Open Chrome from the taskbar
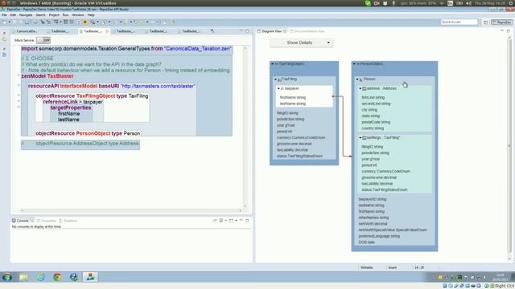515x289 pixels. 57,277
